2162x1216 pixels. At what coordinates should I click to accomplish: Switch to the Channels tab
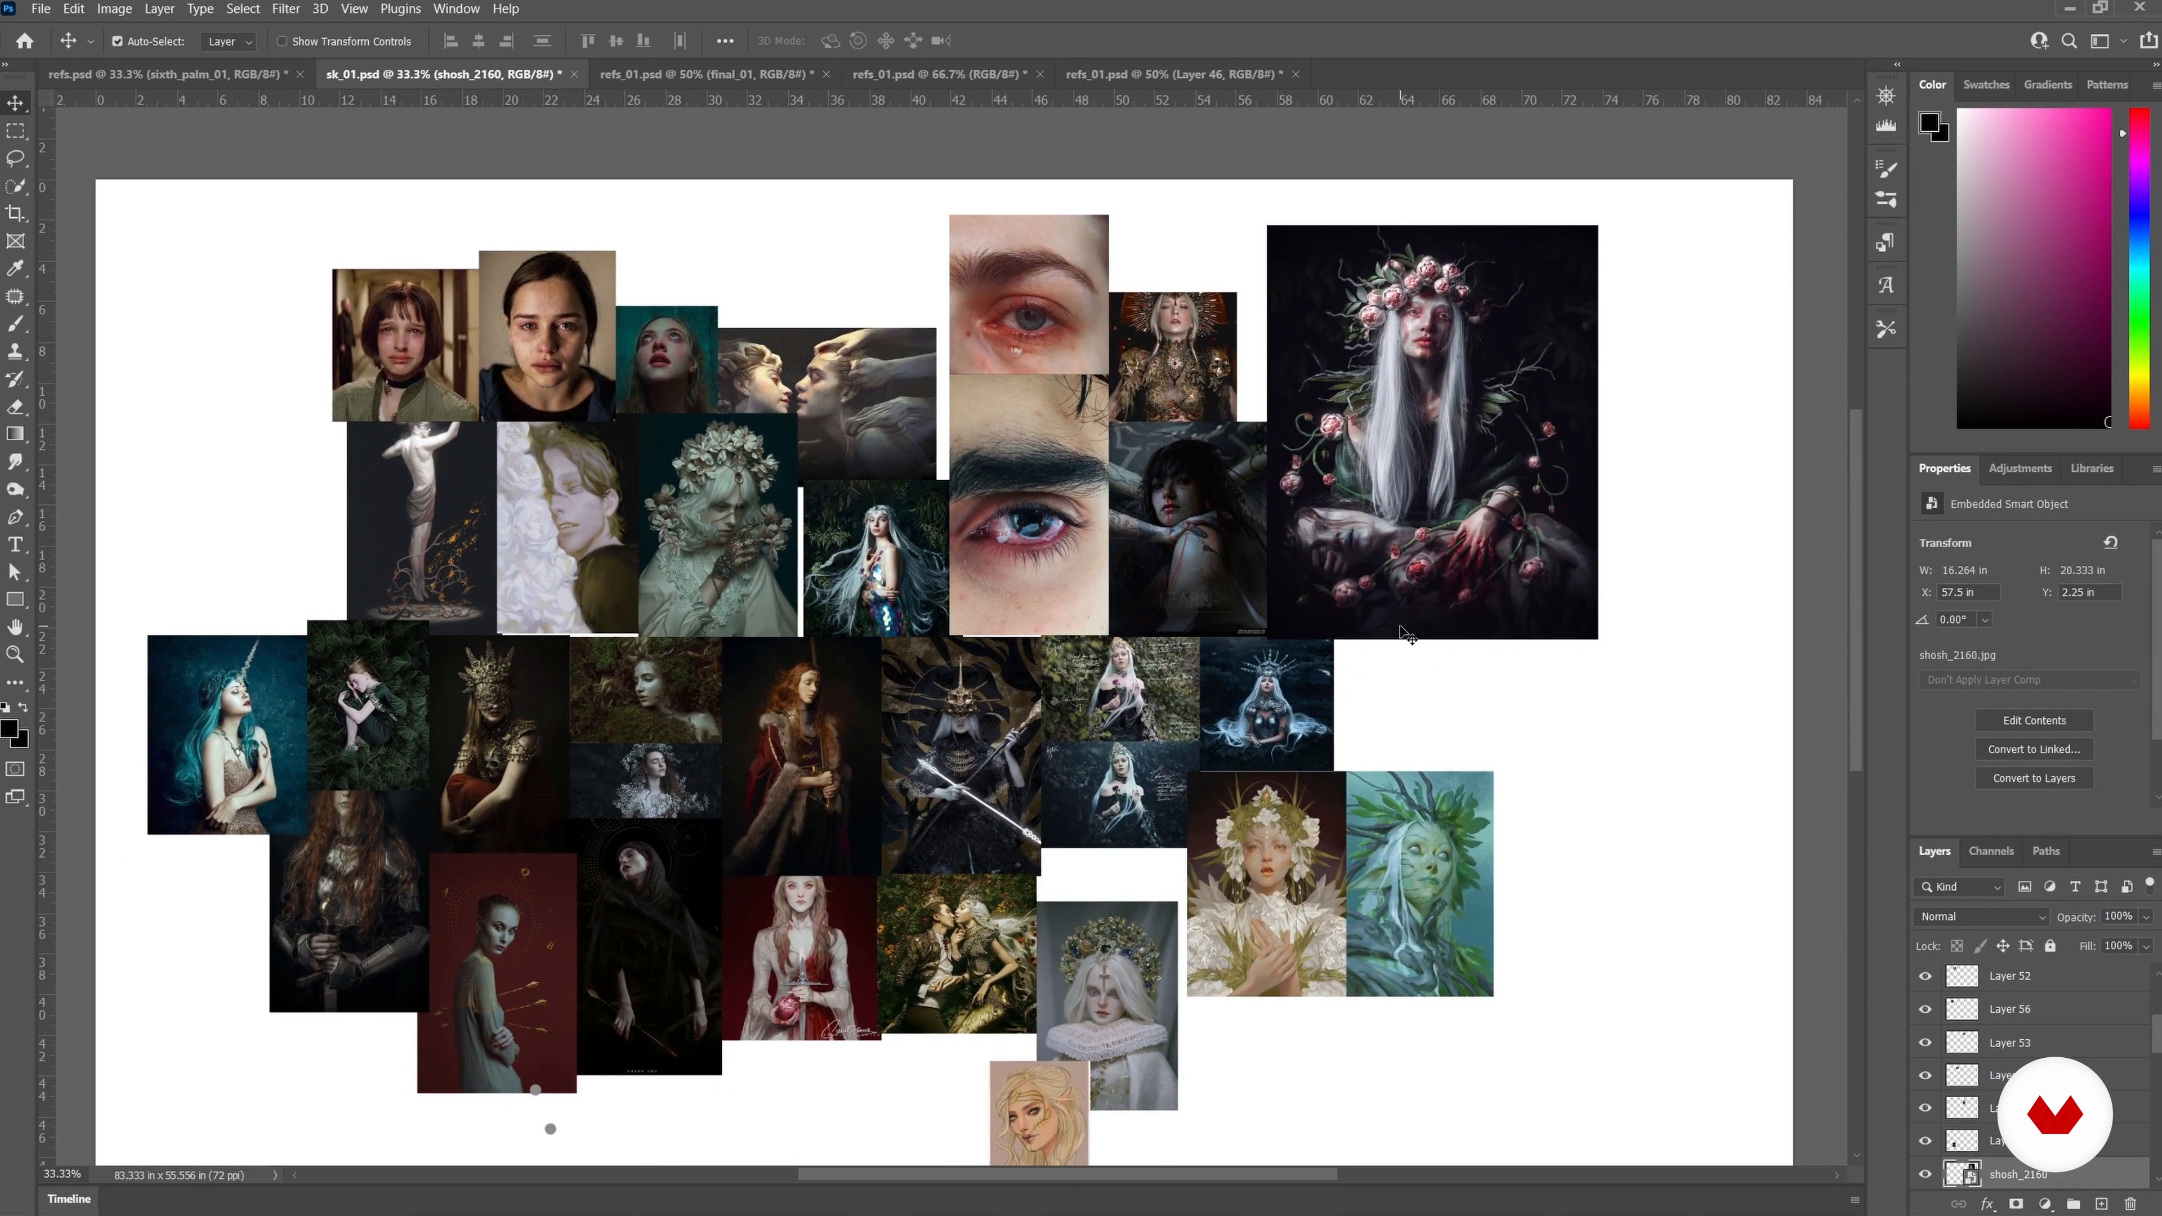pos(1991,851)
